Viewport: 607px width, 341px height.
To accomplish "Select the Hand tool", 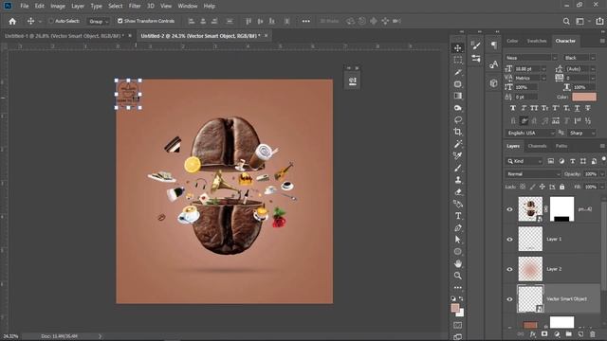I will pos(457,263).
